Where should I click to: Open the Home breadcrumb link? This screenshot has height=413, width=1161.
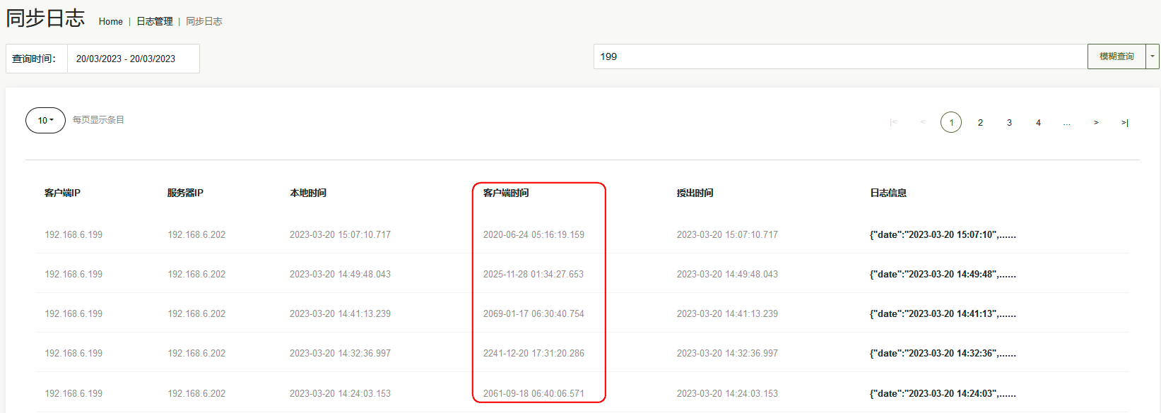click(x=111, y=22)
